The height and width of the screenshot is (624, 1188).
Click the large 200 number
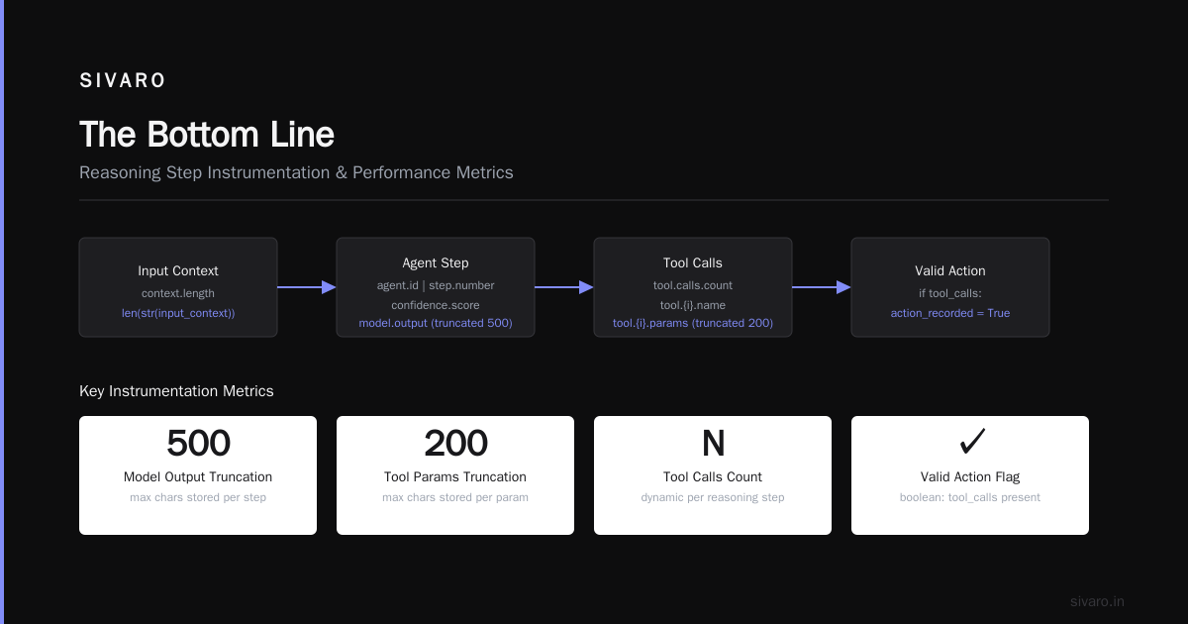455,443
